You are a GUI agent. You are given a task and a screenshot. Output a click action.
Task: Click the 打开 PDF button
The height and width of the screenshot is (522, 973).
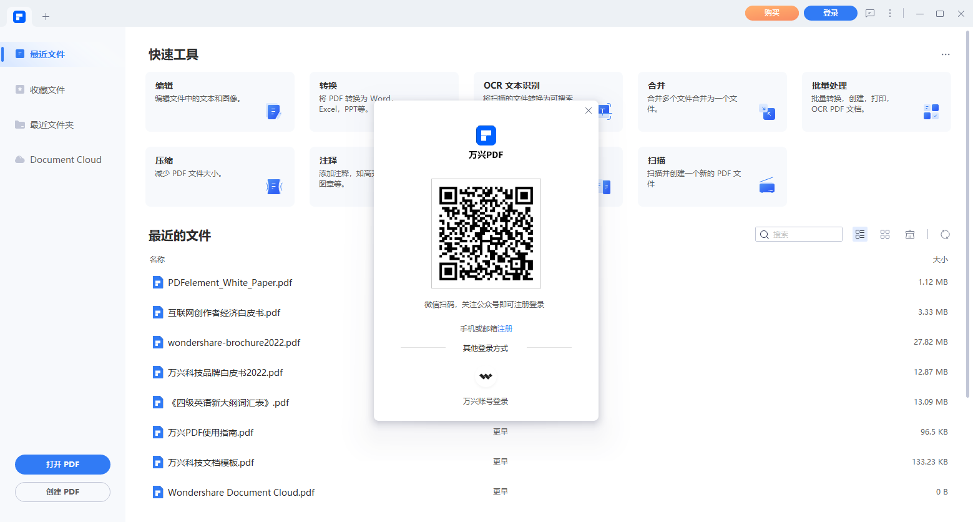(62, 464)
